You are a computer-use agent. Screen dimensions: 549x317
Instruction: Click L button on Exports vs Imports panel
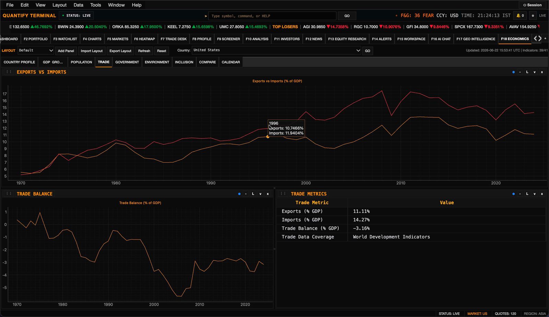point(527,72)
